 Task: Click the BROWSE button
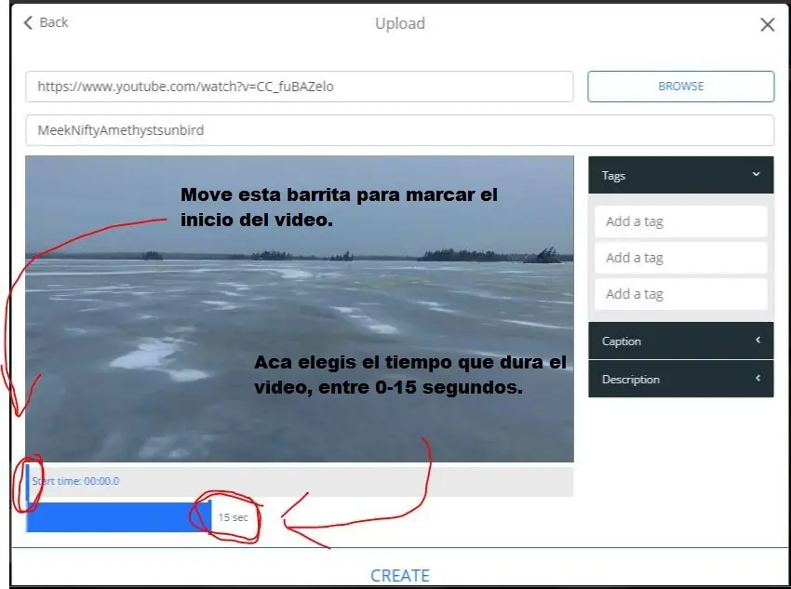pos(680,87)
